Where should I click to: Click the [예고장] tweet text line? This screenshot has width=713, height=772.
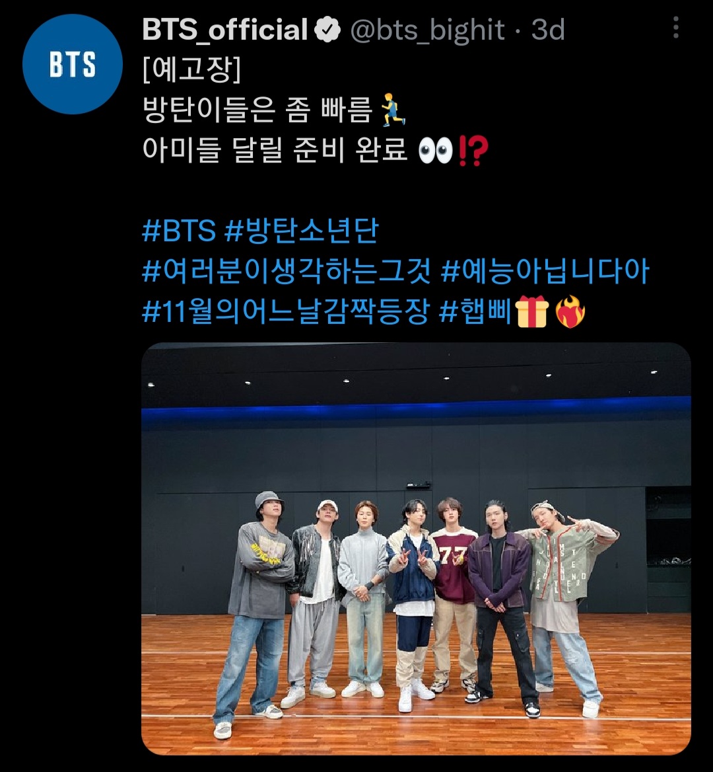[x=191, y=69]
